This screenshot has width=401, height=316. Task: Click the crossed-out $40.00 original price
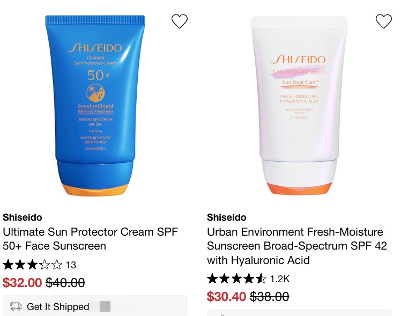click(x=65, y=283)
